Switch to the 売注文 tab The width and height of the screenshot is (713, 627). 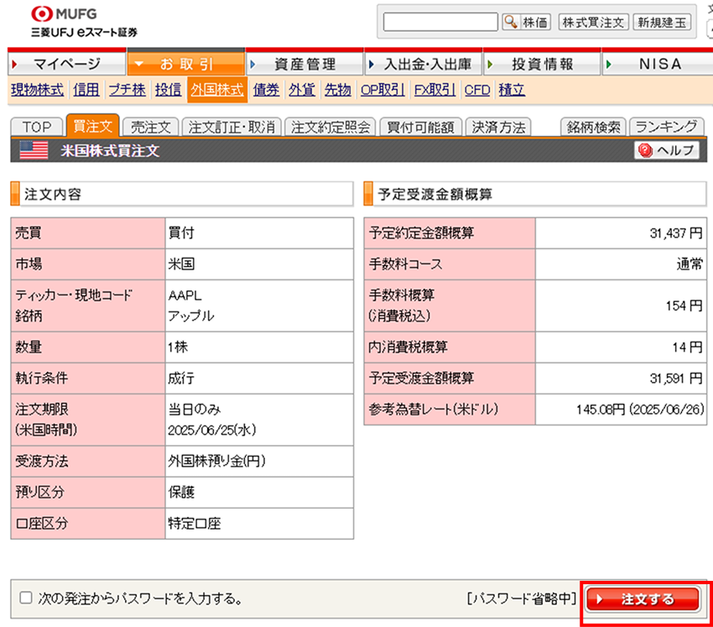point(150,127)
